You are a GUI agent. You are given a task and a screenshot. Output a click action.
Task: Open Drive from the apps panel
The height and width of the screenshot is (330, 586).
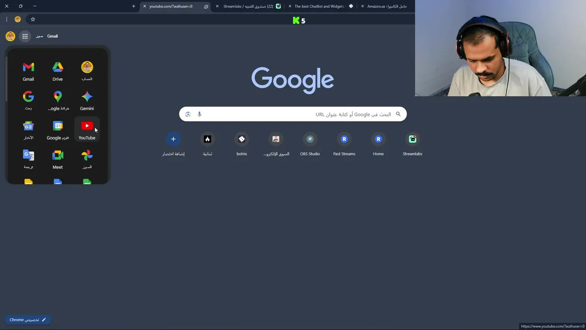pos(58,71)
